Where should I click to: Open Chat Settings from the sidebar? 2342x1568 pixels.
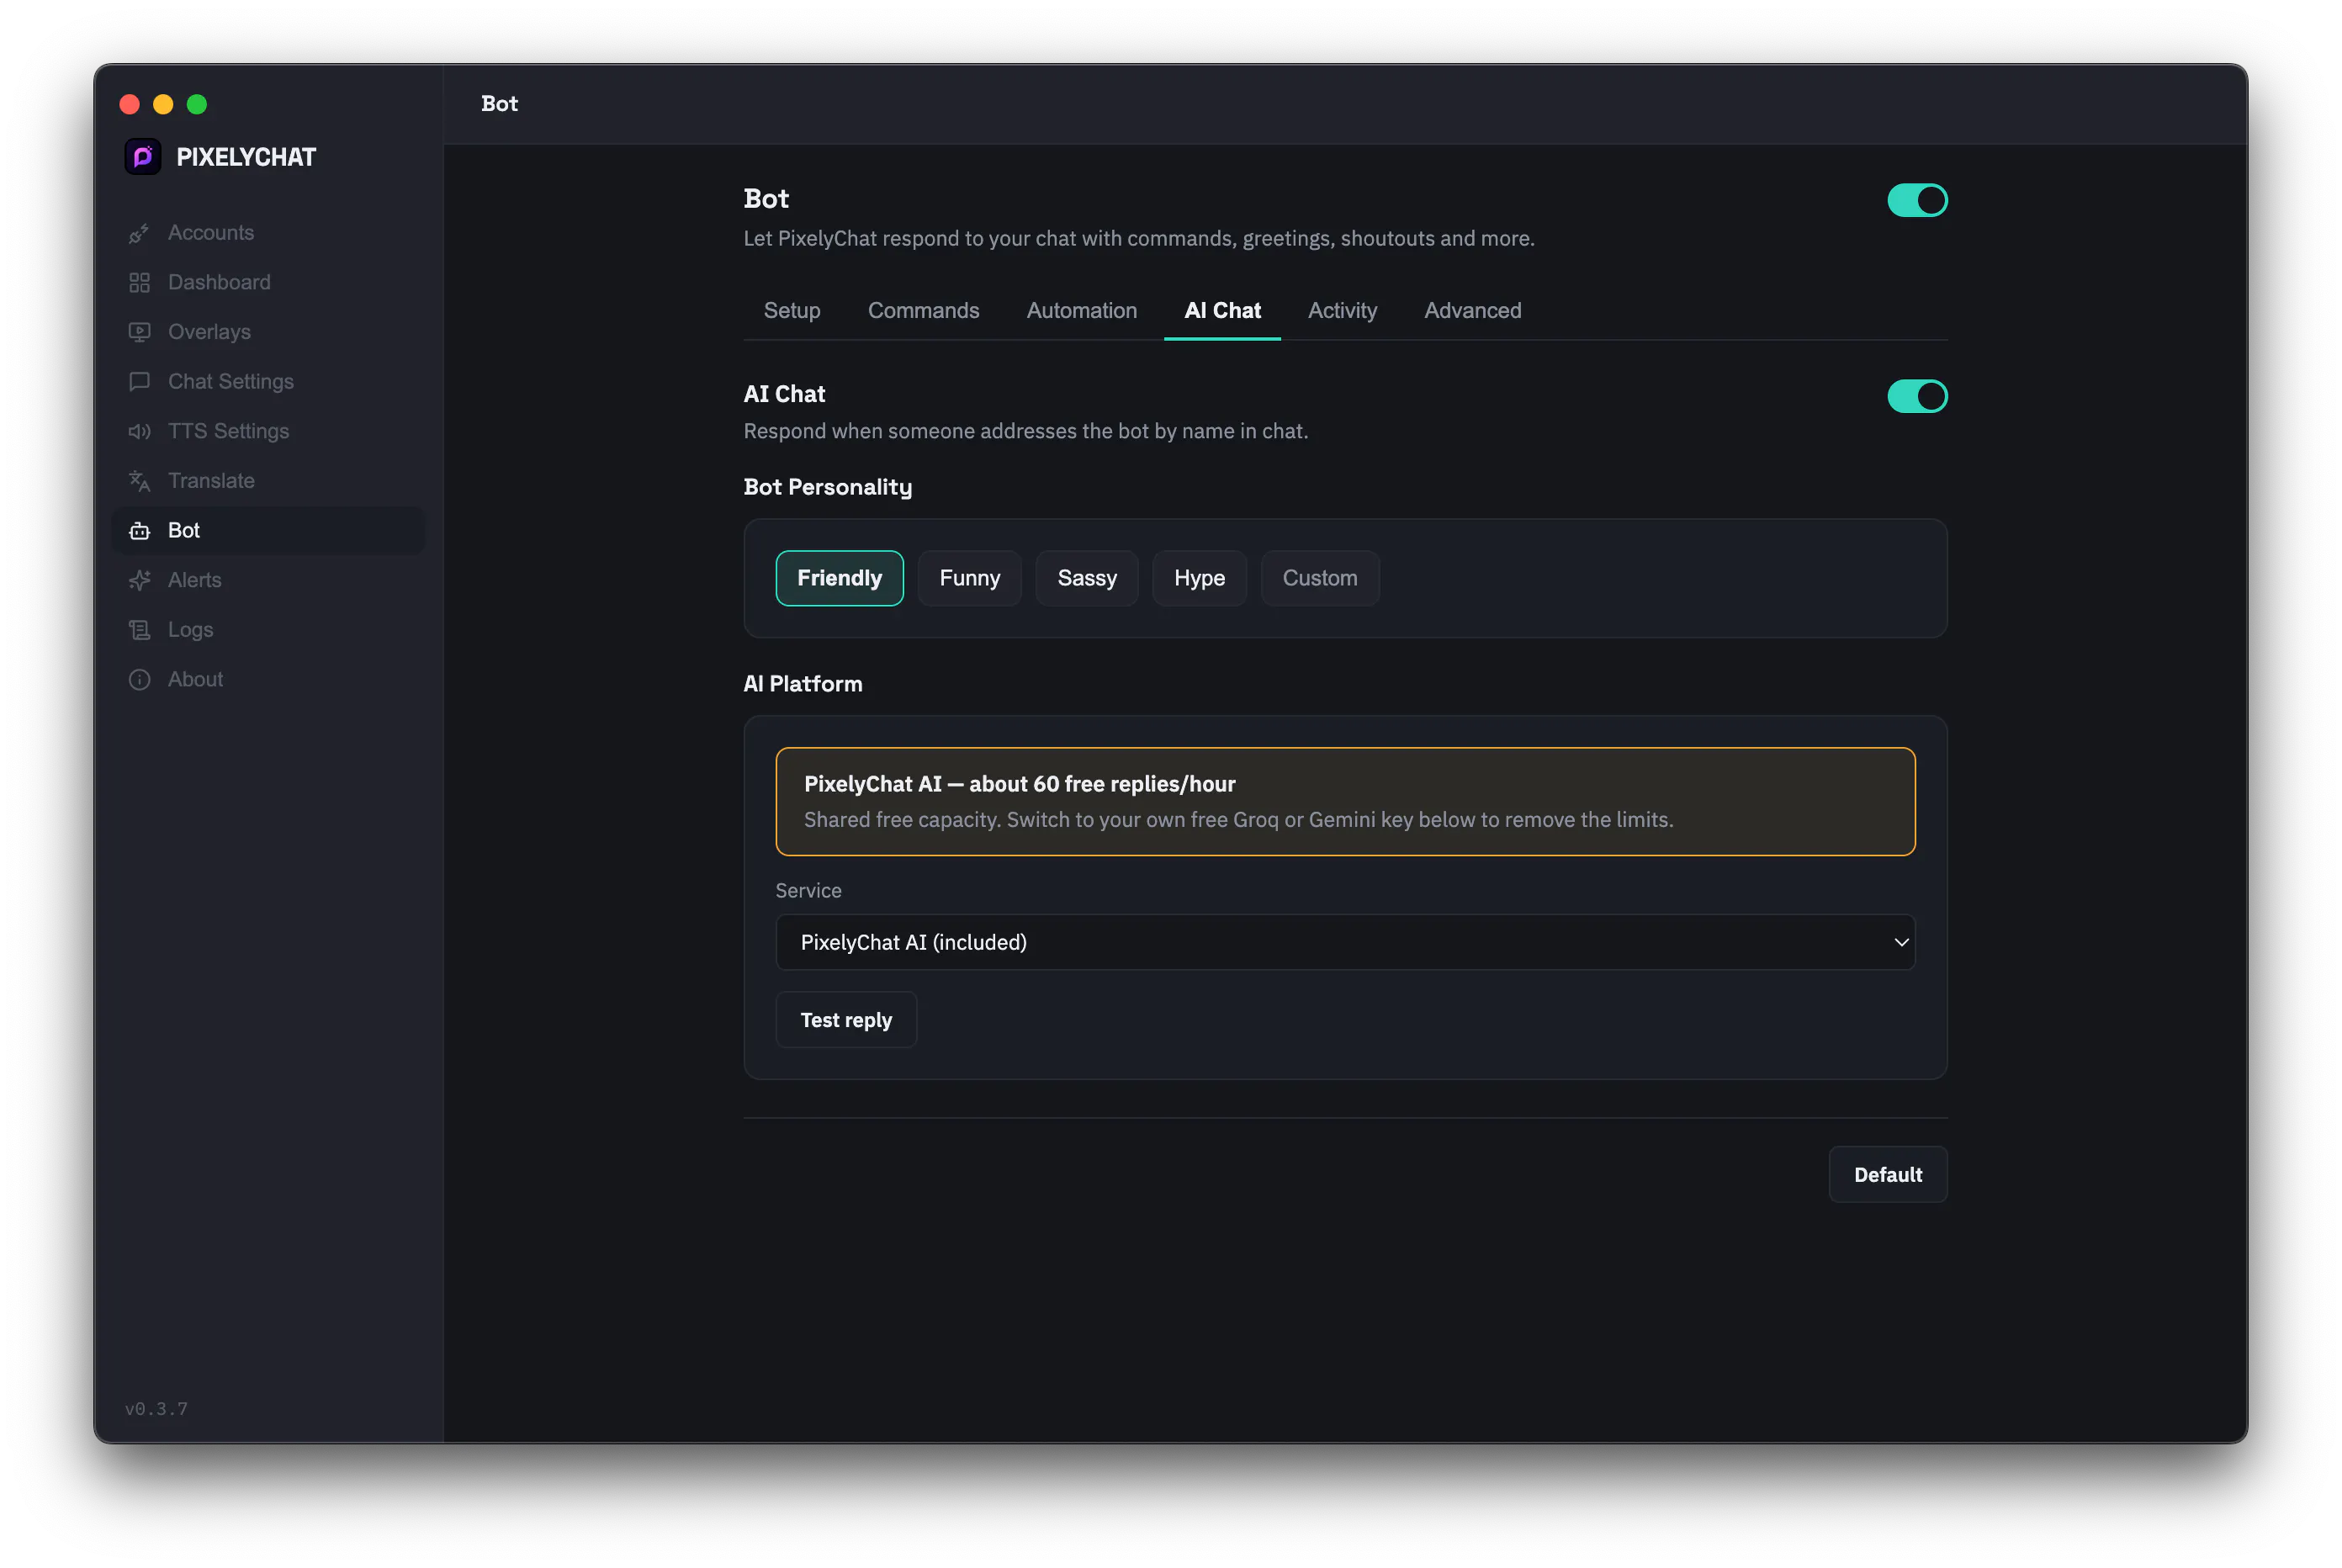pos(268,382)
